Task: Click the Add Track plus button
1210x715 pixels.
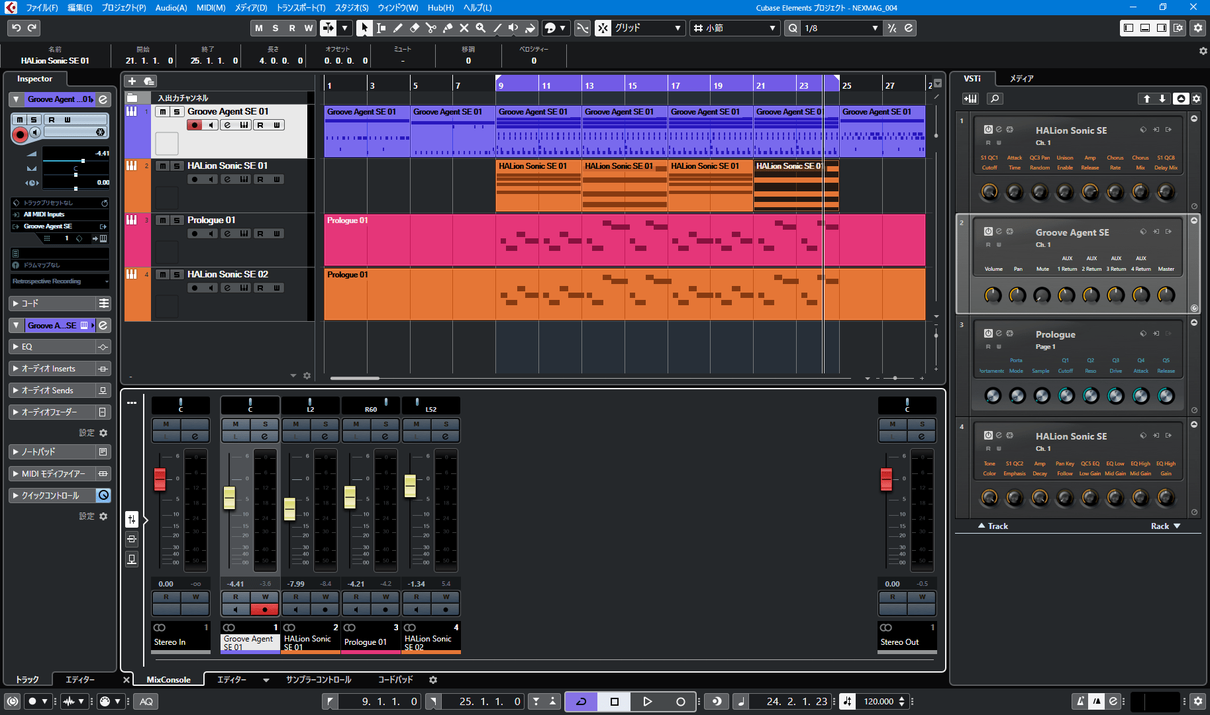Action: click(132, 81)
